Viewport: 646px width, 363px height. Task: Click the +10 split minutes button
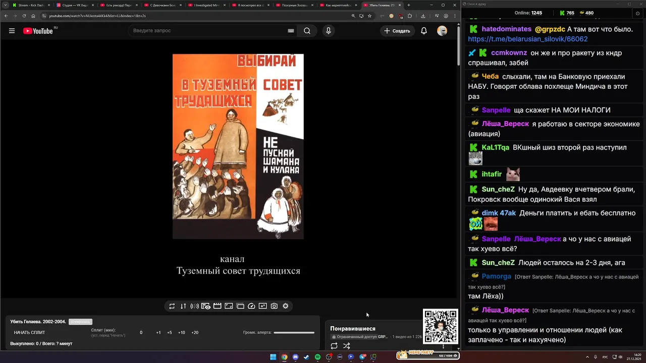pyautogui.click(x=182, y=333)
